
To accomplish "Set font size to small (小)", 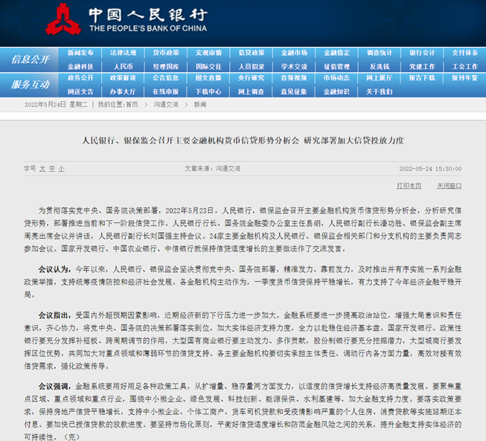I will [61, 169].
